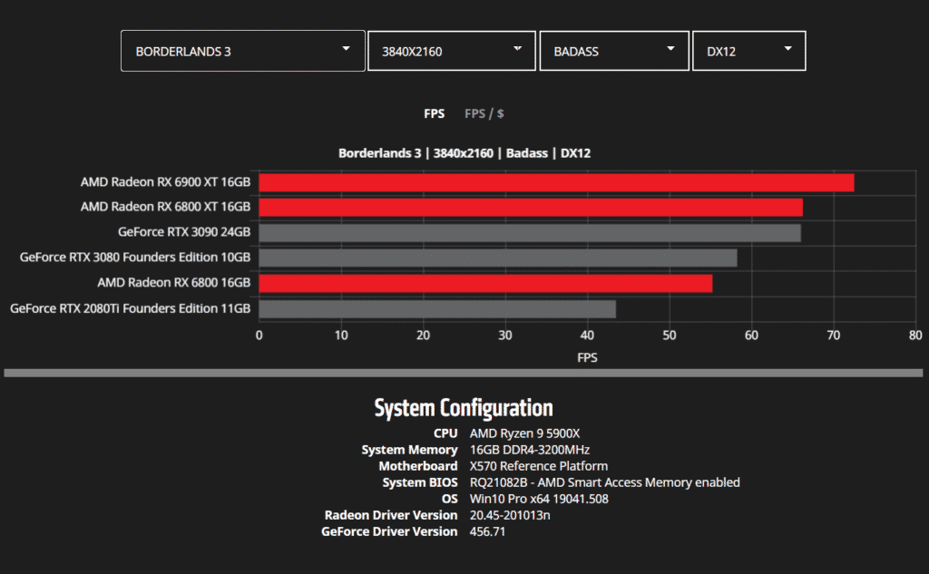Click the chart title above the bars
The image size is (929, 574).
pos(464,153)
